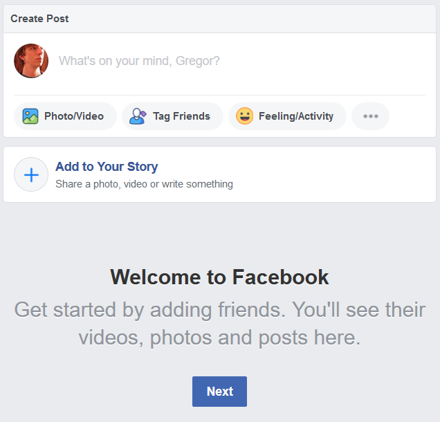
Task: Click the "Welcome to Facebook" heading
Action: tap(219, 277)
